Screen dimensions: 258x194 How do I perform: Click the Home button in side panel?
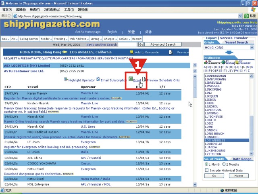click(239, 176)
